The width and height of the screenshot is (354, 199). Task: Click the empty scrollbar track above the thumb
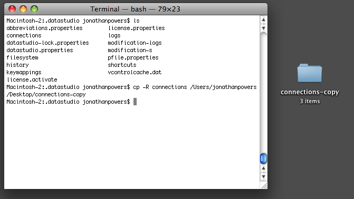click(263, 93)
